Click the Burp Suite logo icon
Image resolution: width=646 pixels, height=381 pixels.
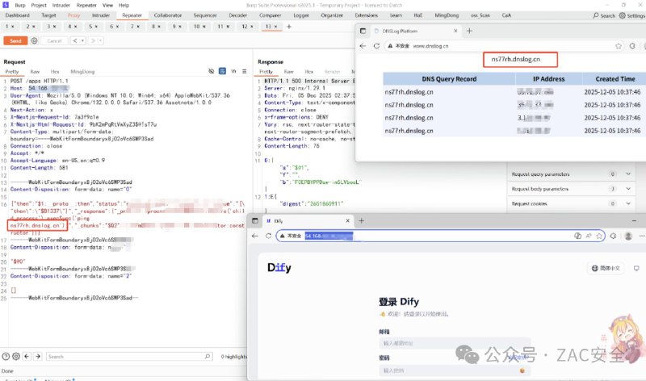[6, 5]
